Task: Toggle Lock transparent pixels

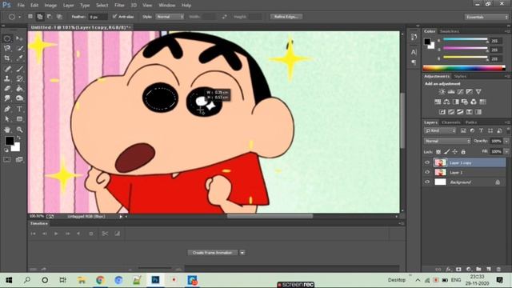Action: click(438, 152)
